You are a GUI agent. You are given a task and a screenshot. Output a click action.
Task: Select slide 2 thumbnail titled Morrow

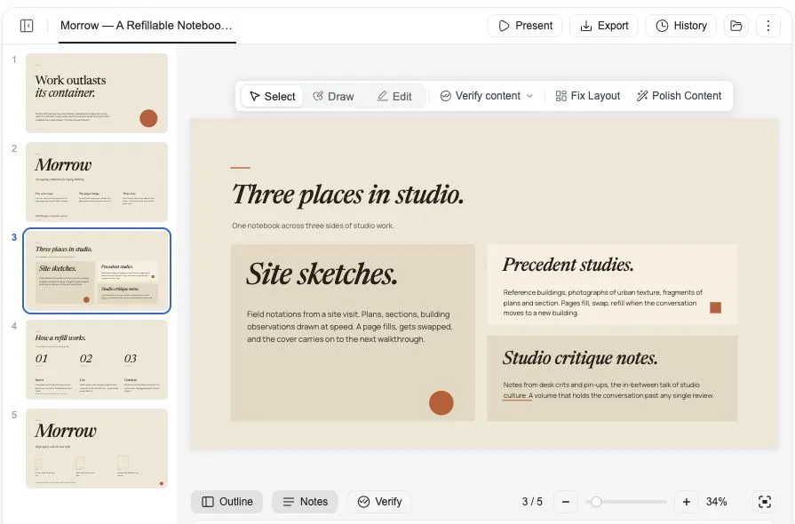pyautogui.click(x=97, y=182)
